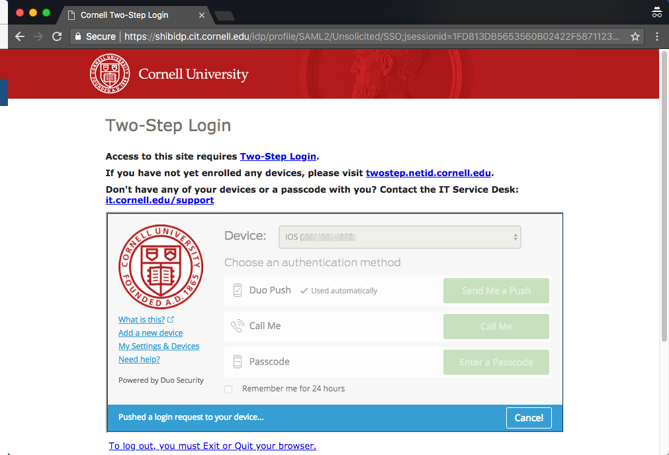Open the Chrome three-dot menu
Screen dimensions: 669x455
click(x=656, y=36)
